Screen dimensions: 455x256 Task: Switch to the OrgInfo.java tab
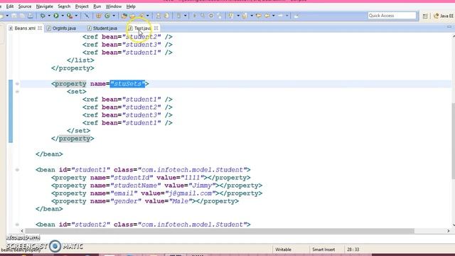coord(62,28)
